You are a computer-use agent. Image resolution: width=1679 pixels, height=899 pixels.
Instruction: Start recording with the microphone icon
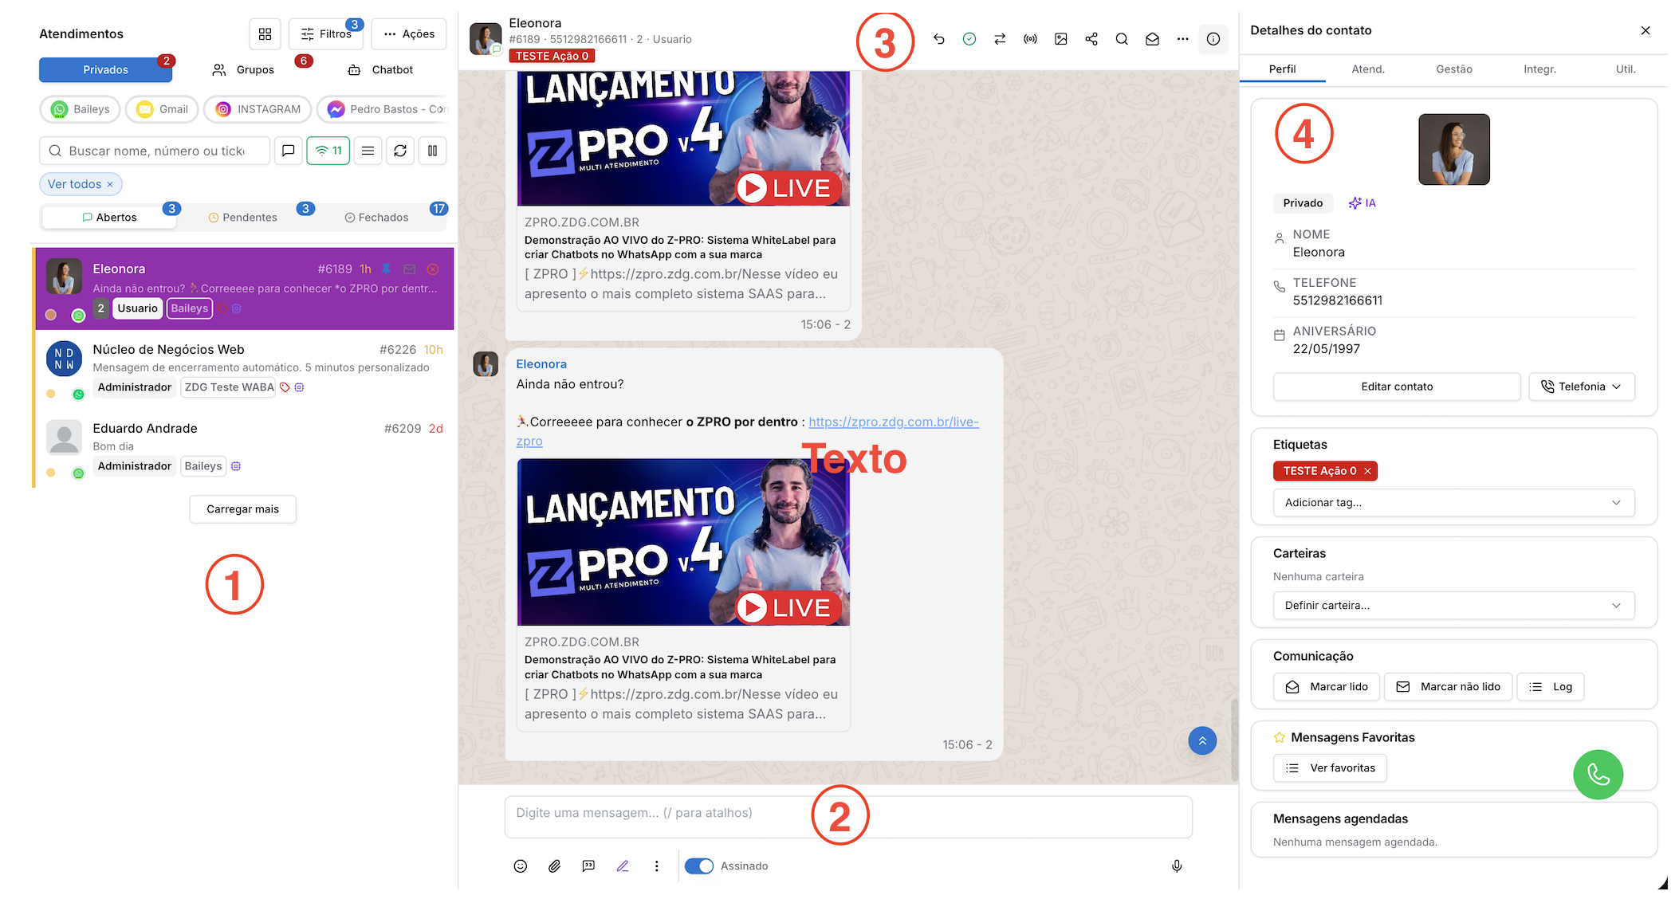1177,866
